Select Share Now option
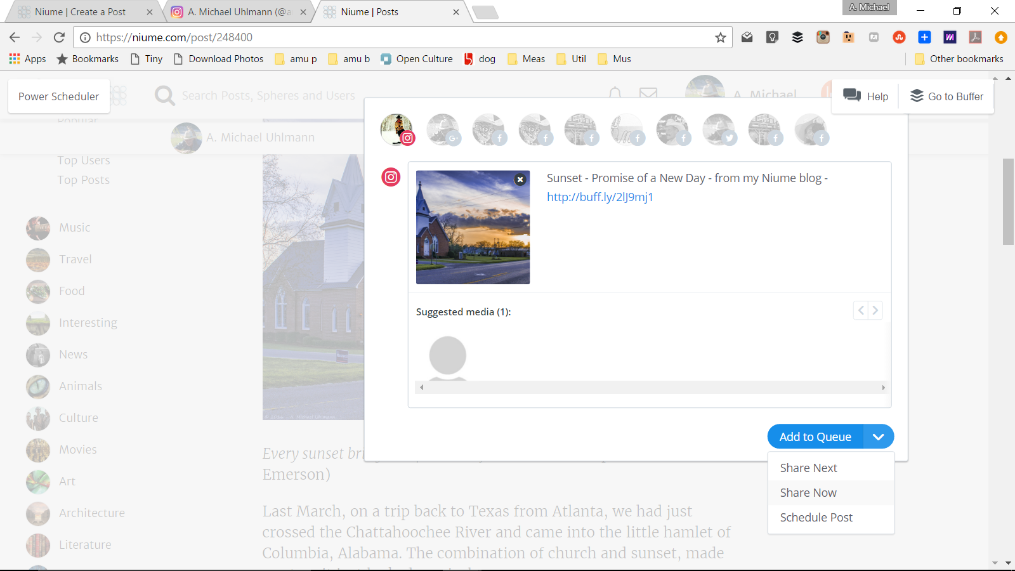The height and width of the screenshot is (571, 1015). (x=808, y=492)
